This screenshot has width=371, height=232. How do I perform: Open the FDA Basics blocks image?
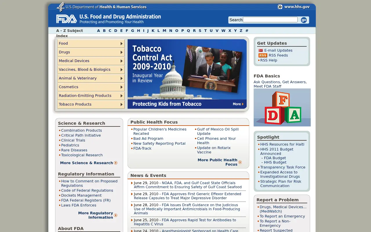282,107
